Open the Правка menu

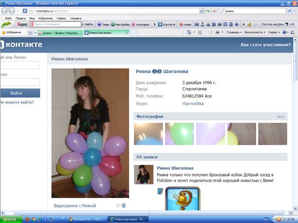click(x=21, y=19)
